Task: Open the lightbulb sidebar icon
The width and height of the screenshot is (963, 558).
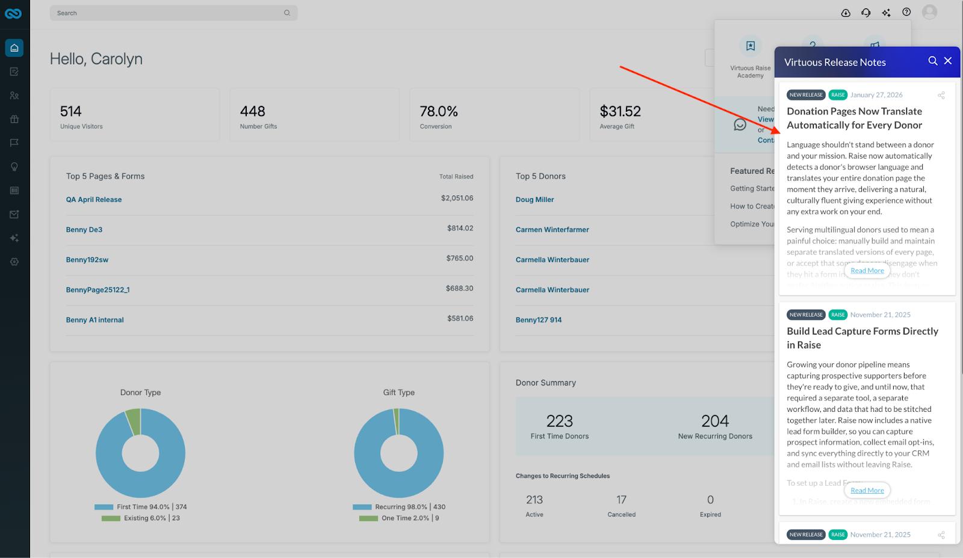Action: 14,167
